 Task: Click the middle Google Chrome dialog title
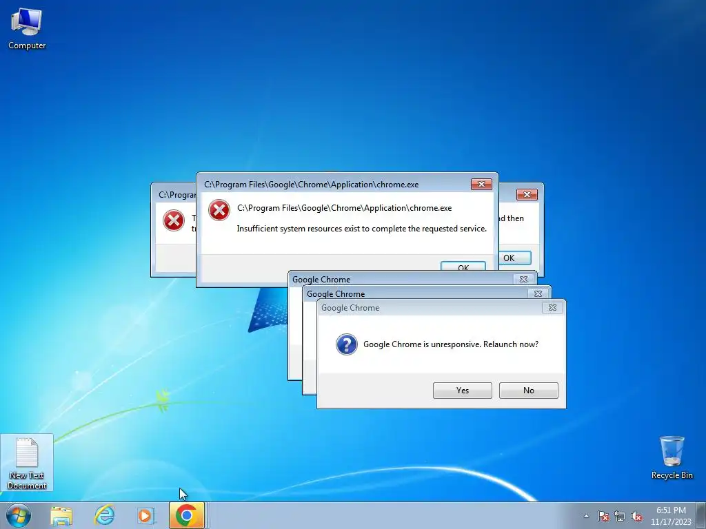click(x=336, y=293)
